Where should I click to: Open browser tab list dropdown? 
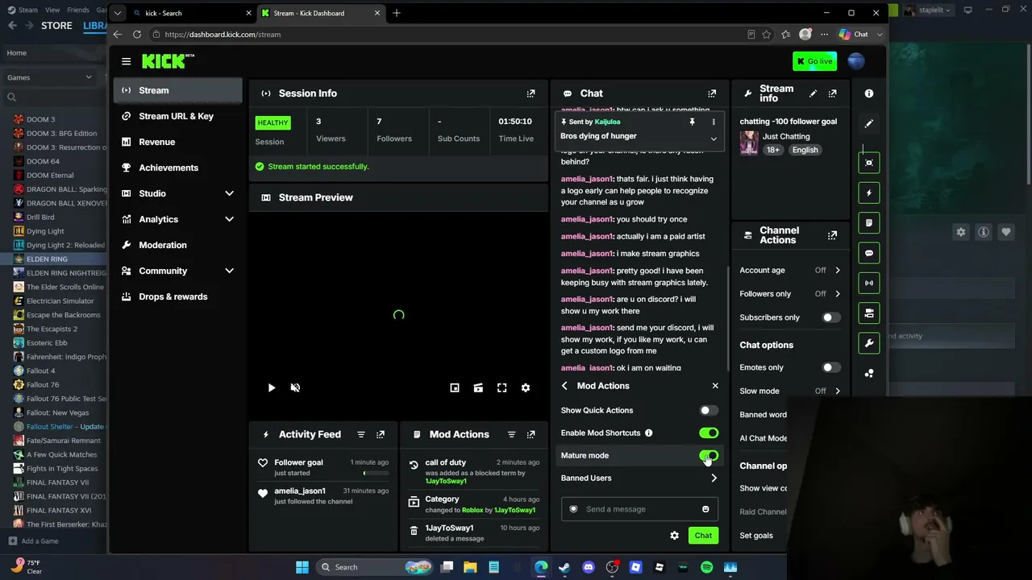pos(118,13)
